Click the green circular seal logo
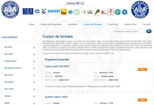This screenshot has height=105, width=154. click(77, 12)
